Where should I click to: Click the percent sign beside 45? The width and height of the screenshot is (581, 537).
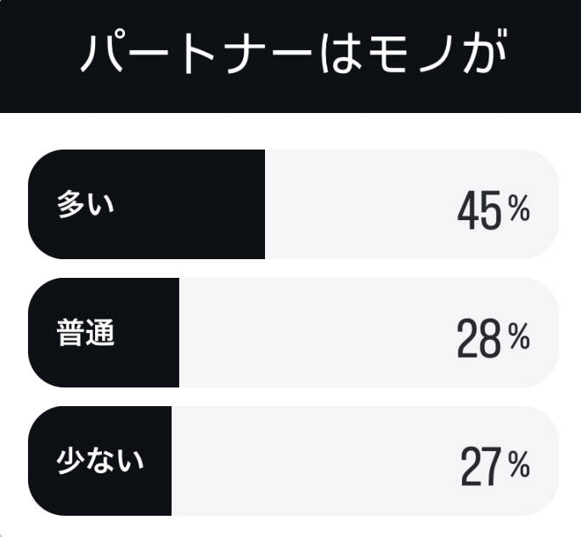point(519,209)
